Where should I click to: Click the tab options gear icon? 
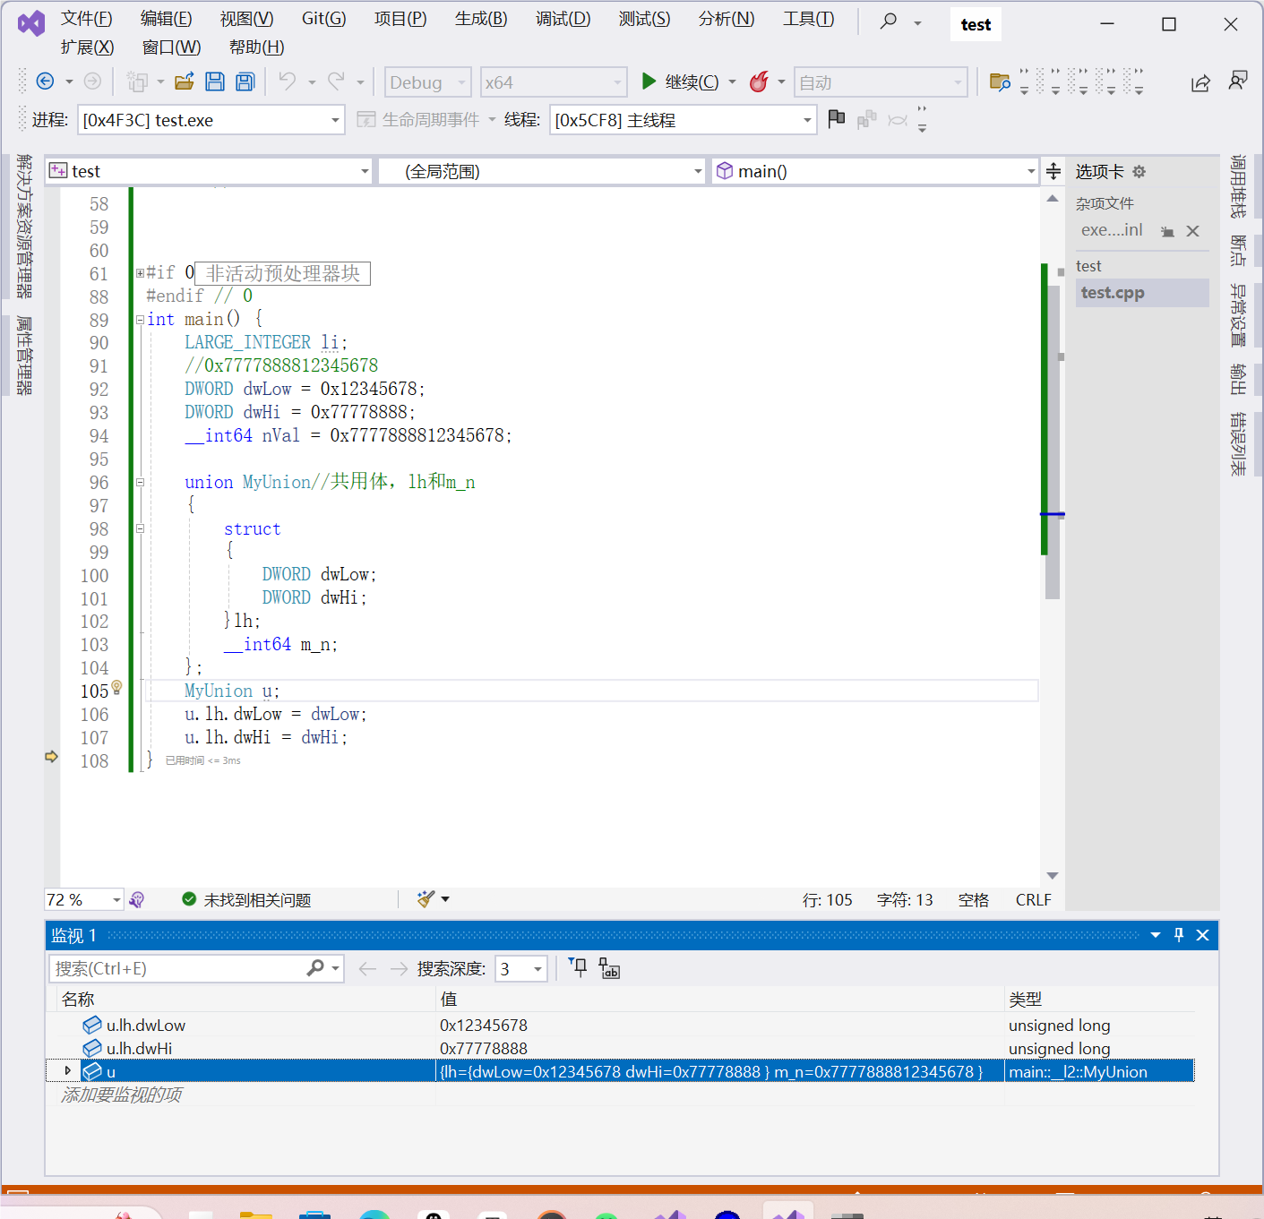(1139, 171)
